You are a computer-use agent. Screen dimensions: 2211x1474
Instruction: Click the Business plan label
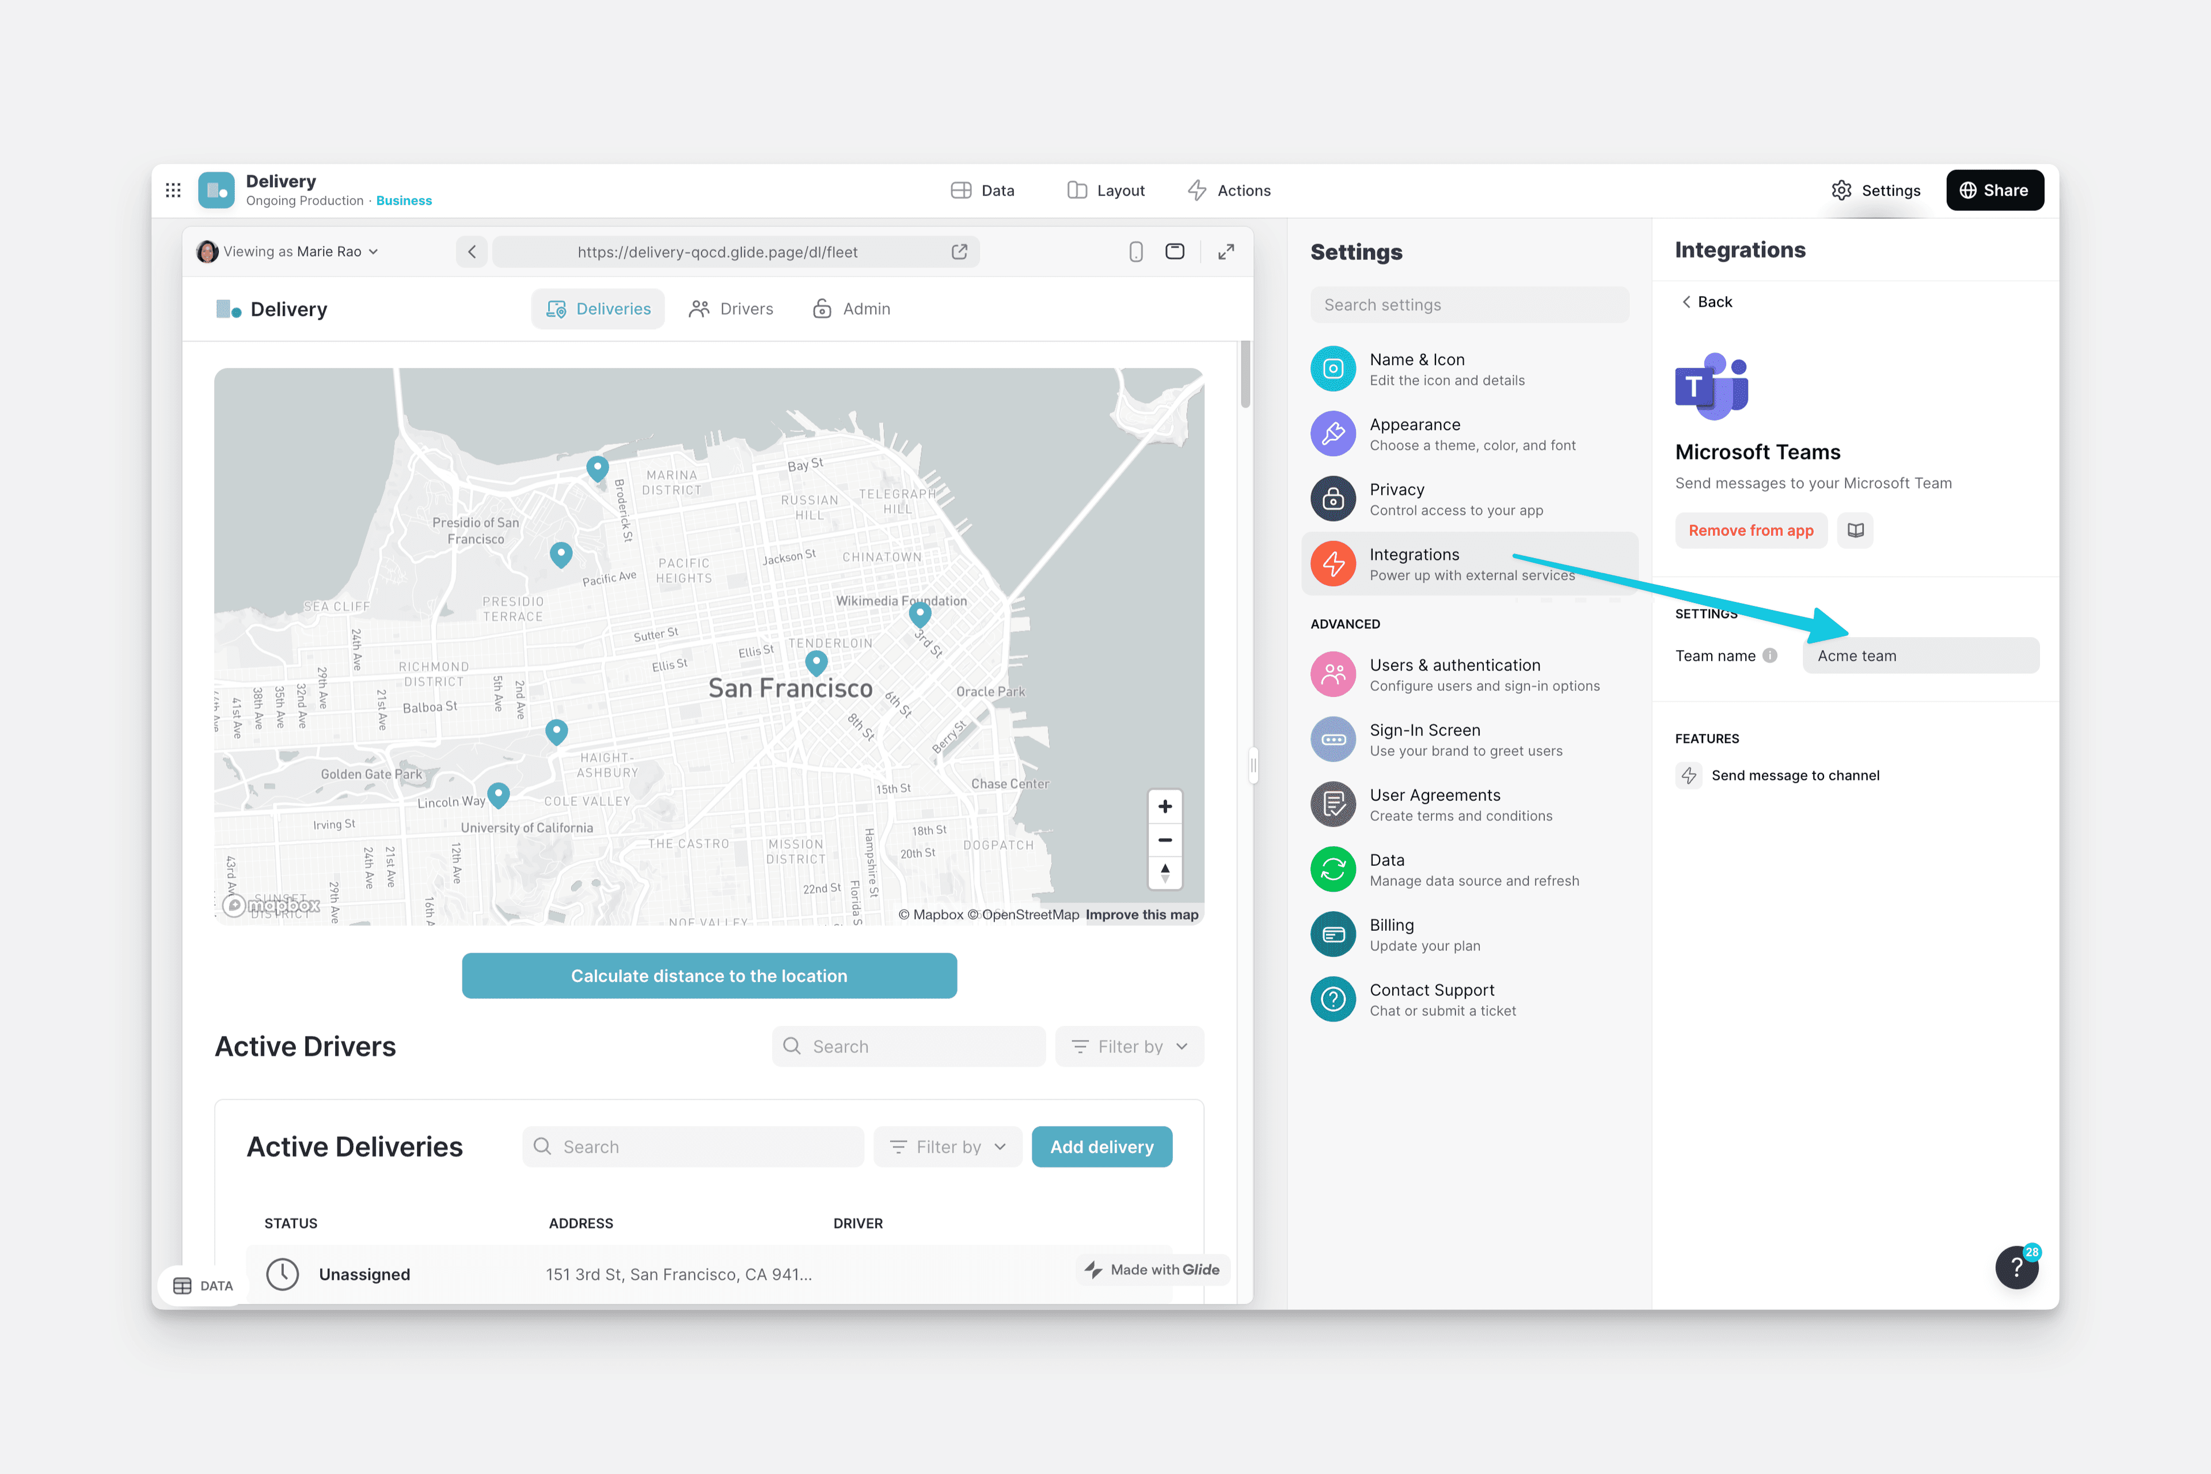(404, 201)
